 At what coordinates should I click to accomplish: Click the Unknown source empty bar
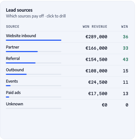(x=34, y=108)
